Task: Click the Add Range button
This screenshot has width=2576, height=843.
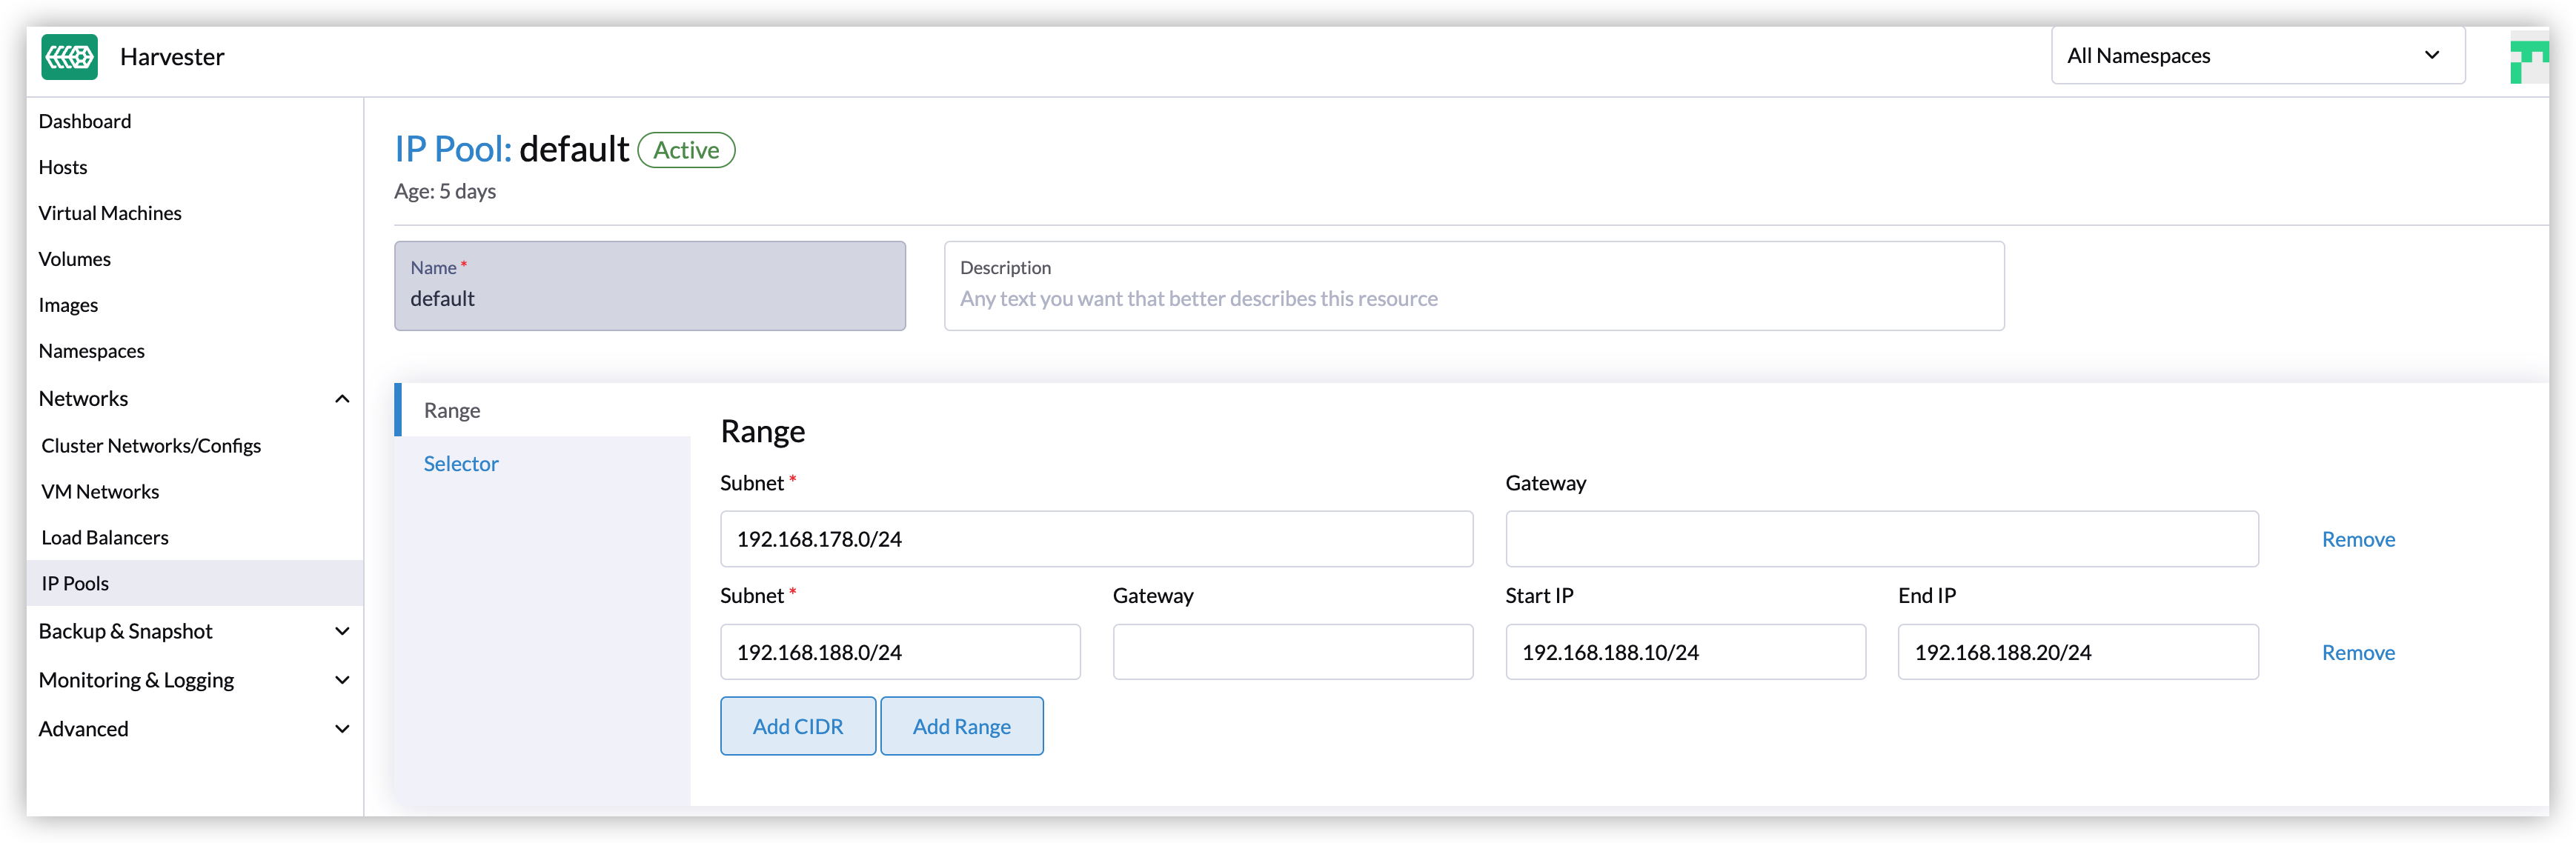Action: point(961,726)
